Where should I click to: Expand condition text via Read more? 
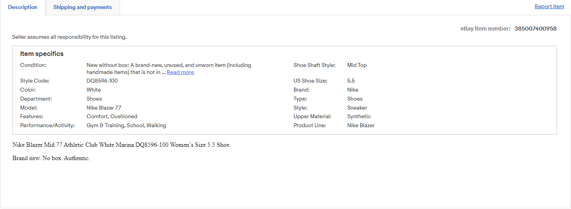coord(180,72)
